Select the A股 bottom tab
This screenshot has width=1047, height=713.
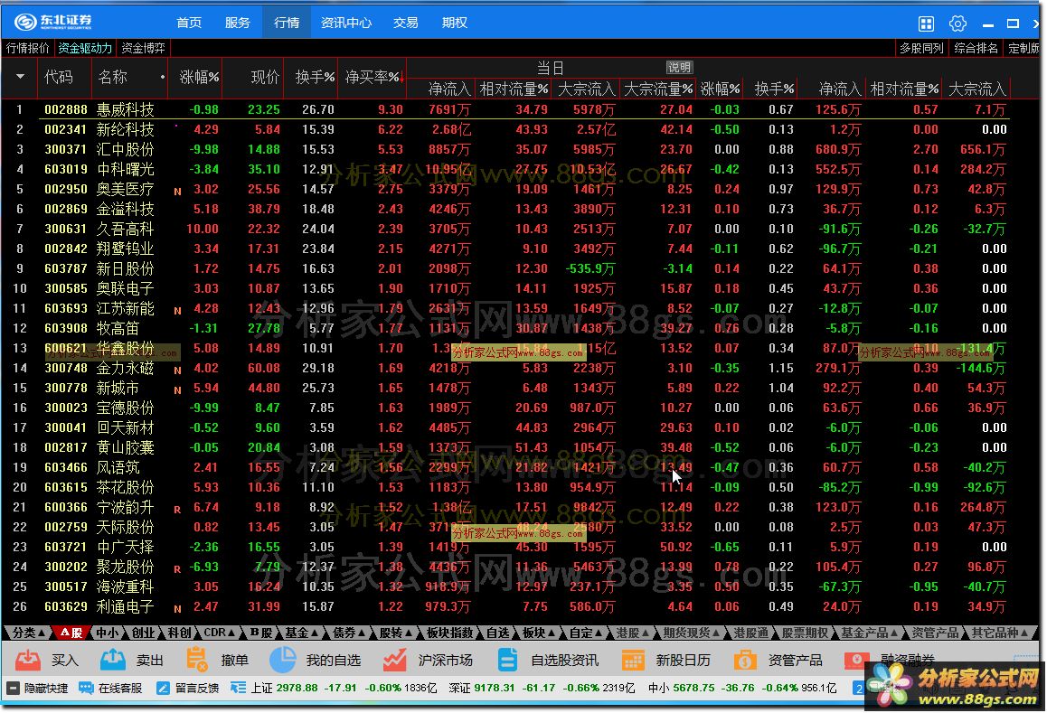click(x=71, y=633)
